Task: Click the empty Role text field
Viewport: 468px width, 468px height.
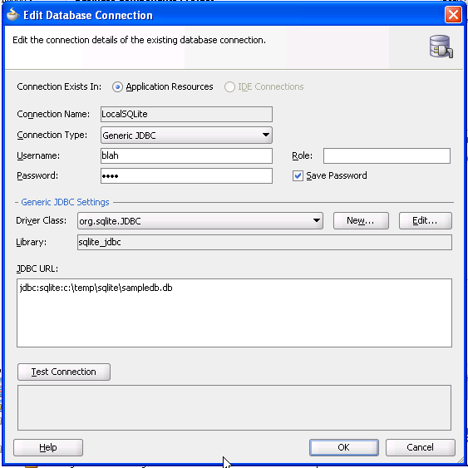Action: coord(387,155)
